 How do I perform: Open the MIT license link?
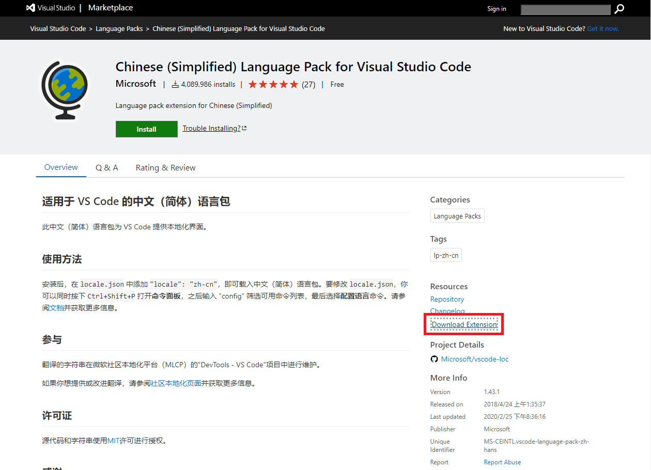pyautogui.click(x=114, y=441)
